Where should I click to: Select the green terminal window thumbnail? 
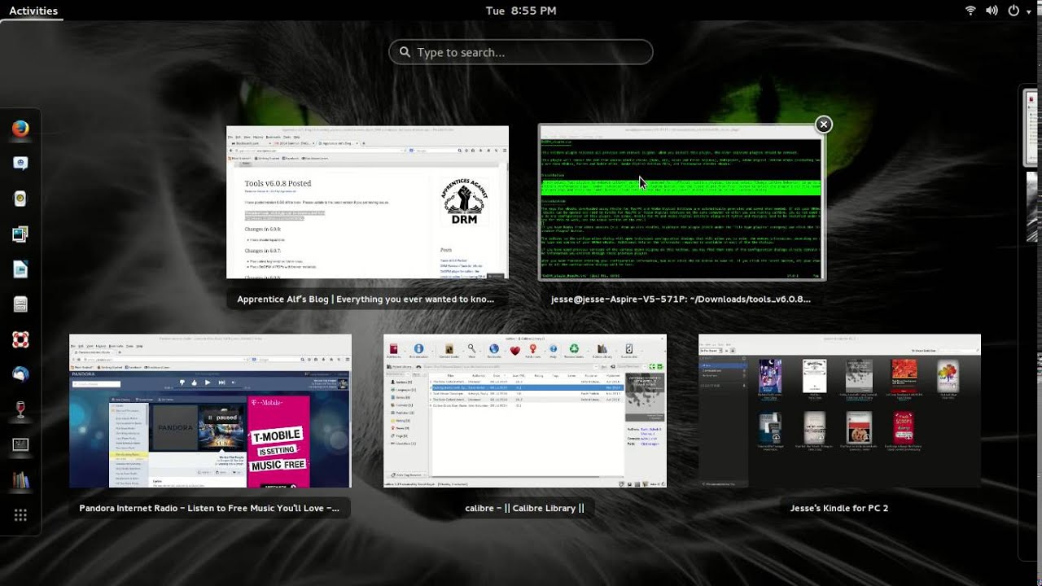(681, 203)
